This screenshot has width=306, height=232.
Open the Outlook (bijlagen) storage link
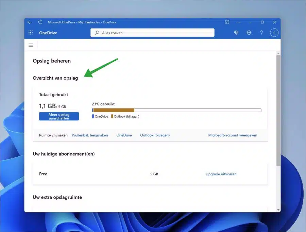155,135
